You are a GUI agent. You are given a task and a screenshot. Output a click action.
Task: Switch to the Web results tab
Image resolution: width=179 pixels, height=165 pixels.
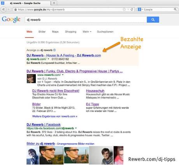click(x=29, y=32)
